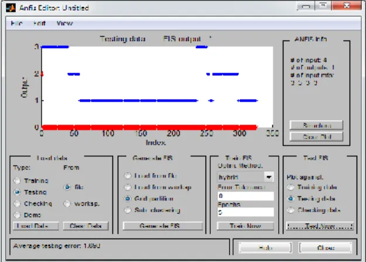Image resolution: width=366 pixels, height=262 pixels.
Task: Select the Training data type radio button
Action: tap(17, 181)
